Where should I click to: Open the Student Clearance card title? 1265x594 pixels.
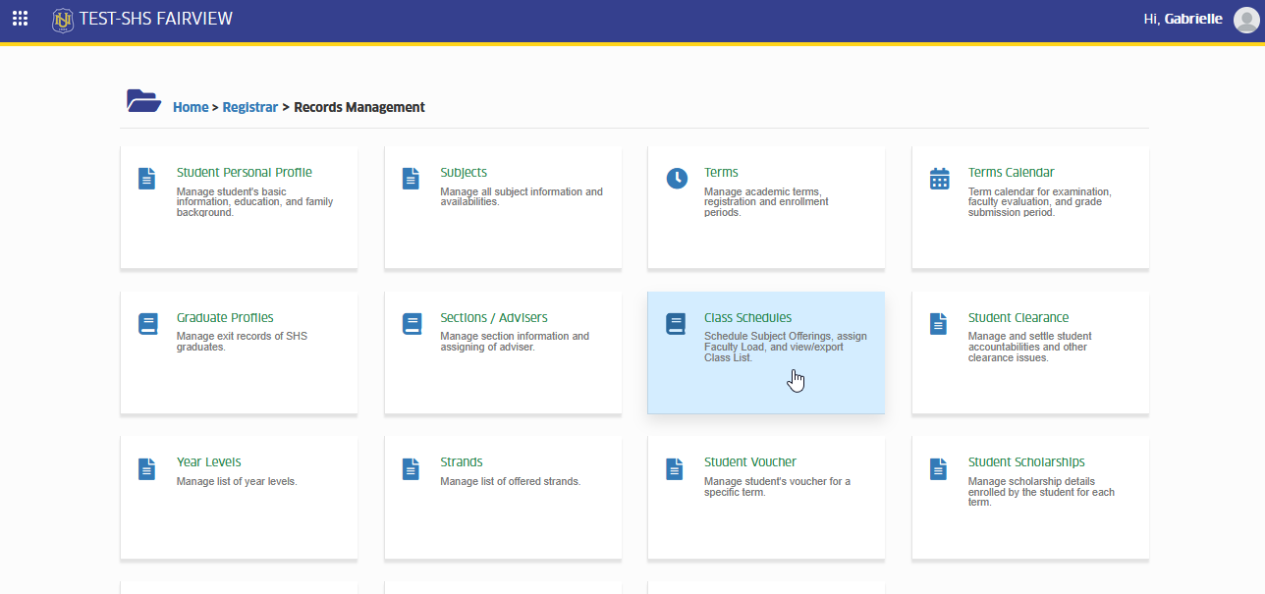(1018, 318)
